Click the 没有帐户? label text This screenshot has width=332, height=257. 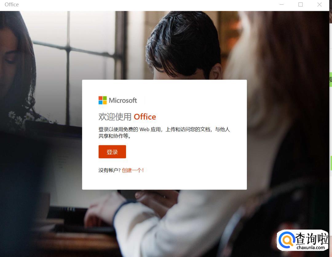point(109,170)
